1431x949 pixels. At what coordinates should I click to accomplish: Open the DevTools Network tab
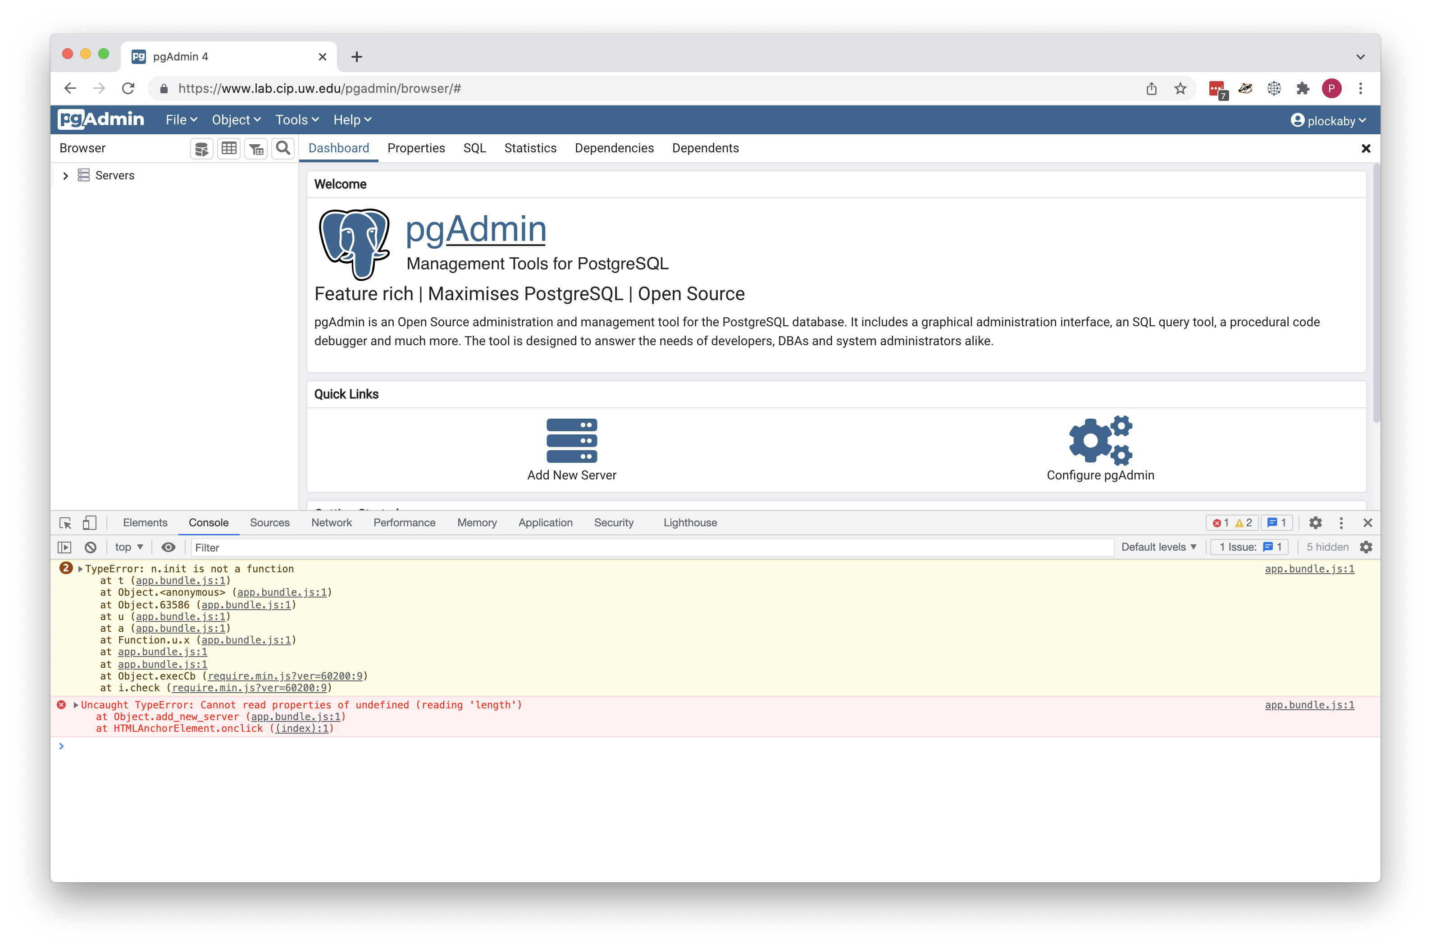331,523
